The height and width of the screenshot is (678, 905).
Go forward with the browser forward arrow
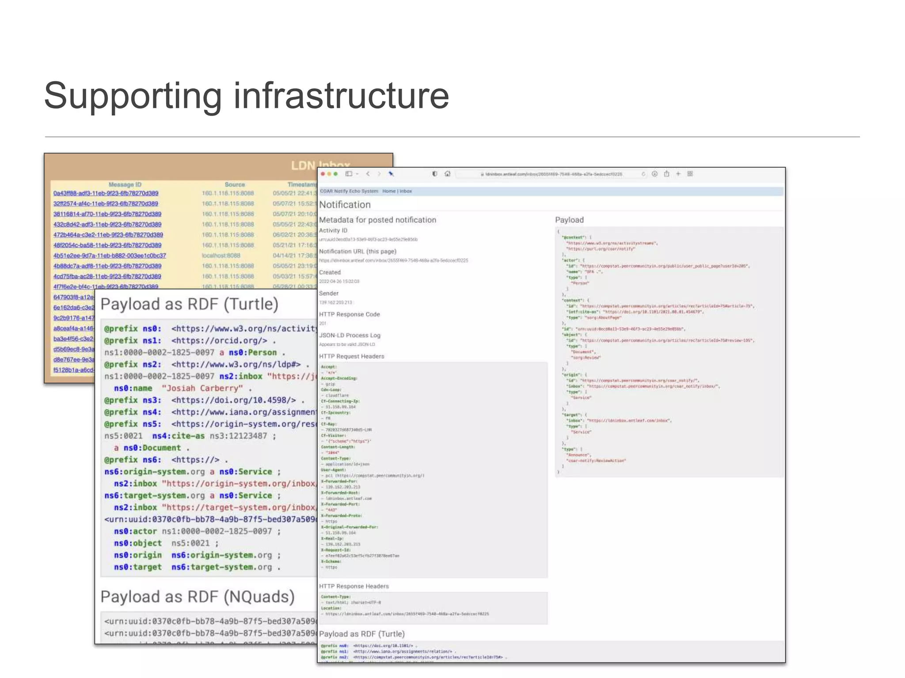pyautogui.click(x=379, y=174)
